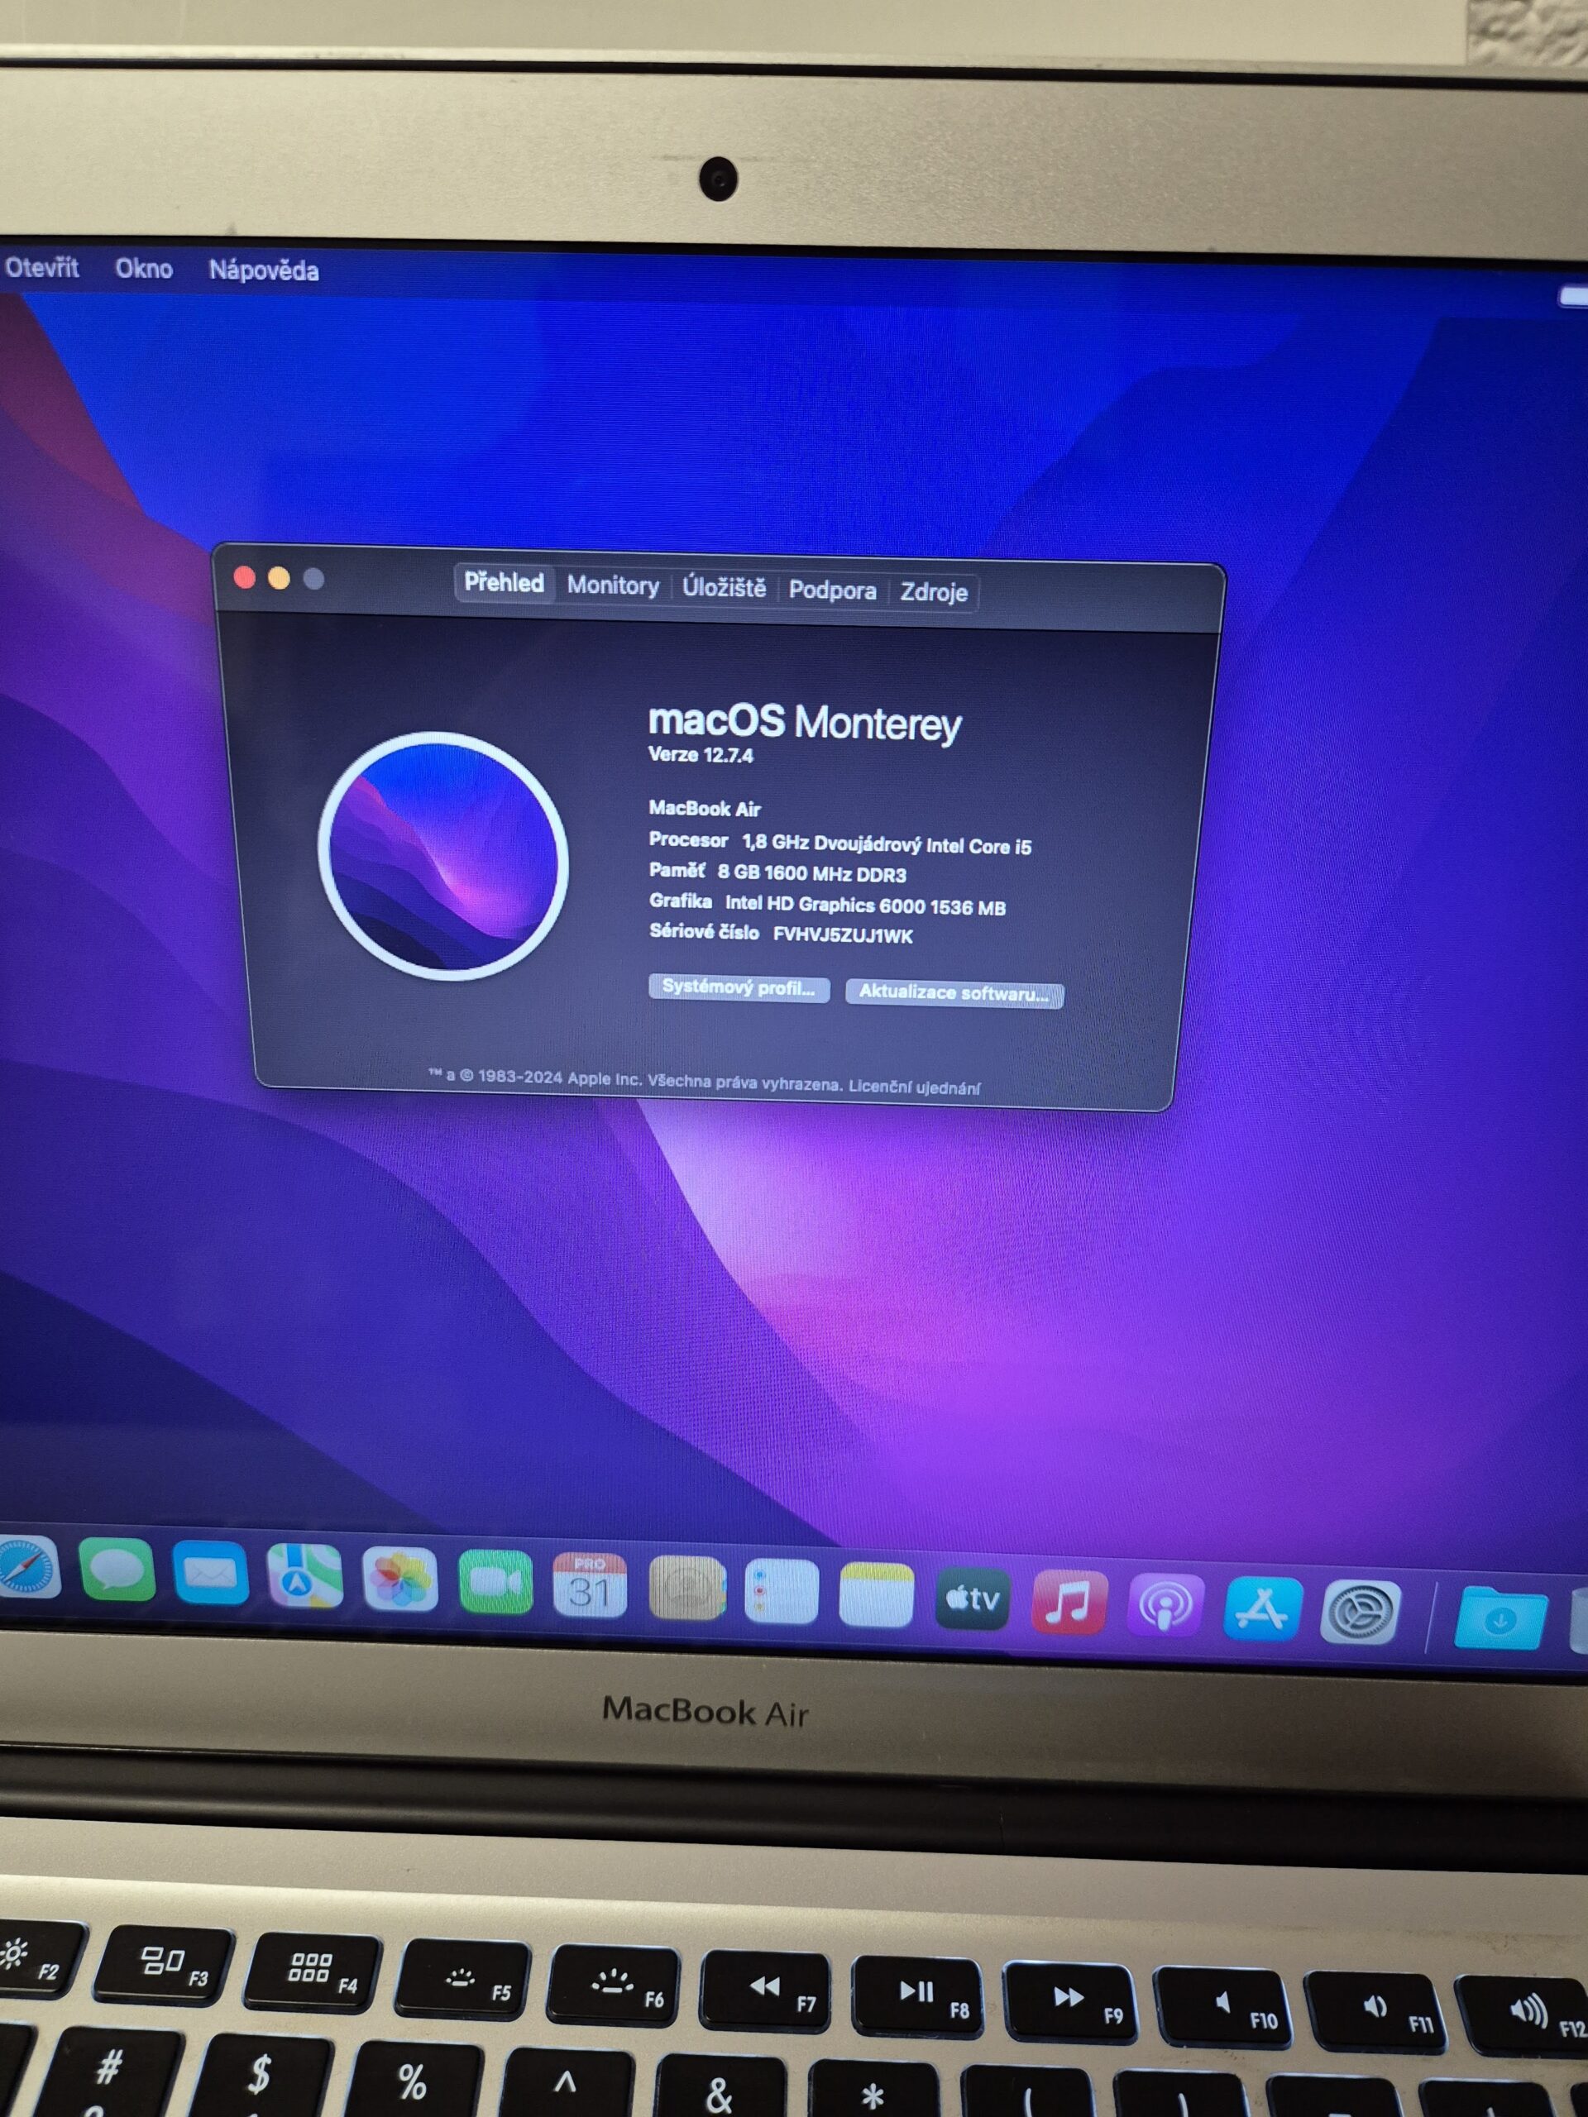Switch to Monitory tab
The image size is (1588, 2117).
pyautogui.click(x=613, y=585)
